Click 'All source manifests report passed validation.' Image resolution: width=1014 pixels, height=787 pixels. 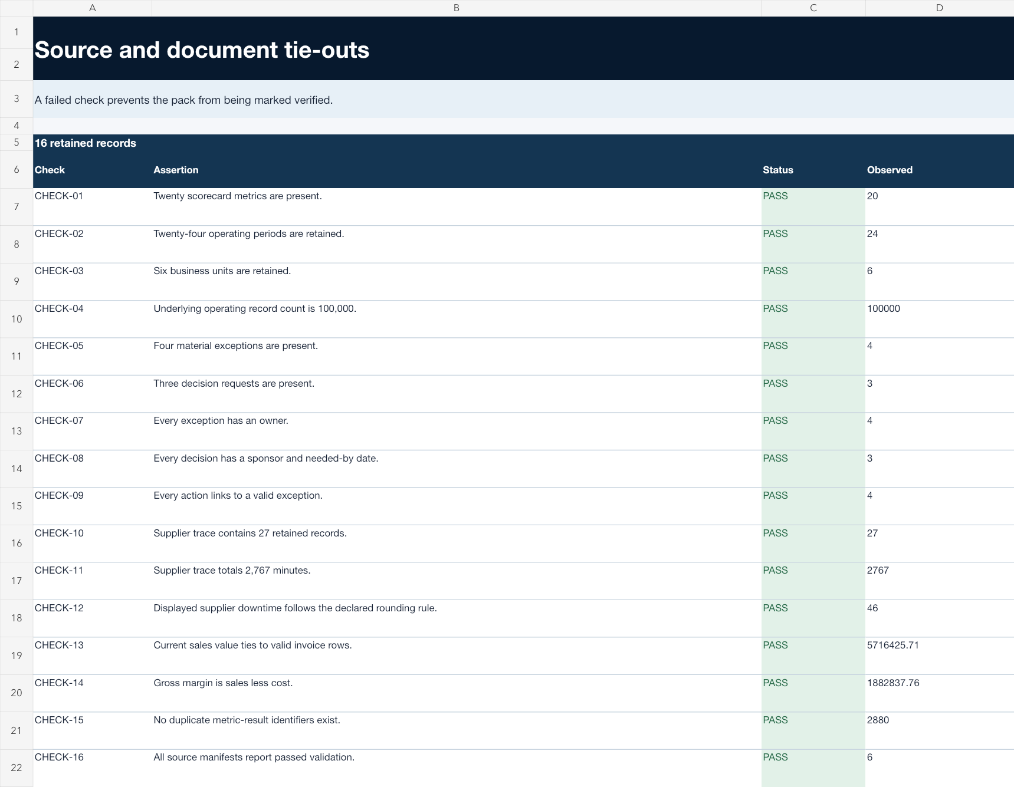pyautogui.click(x=254, y=757)
